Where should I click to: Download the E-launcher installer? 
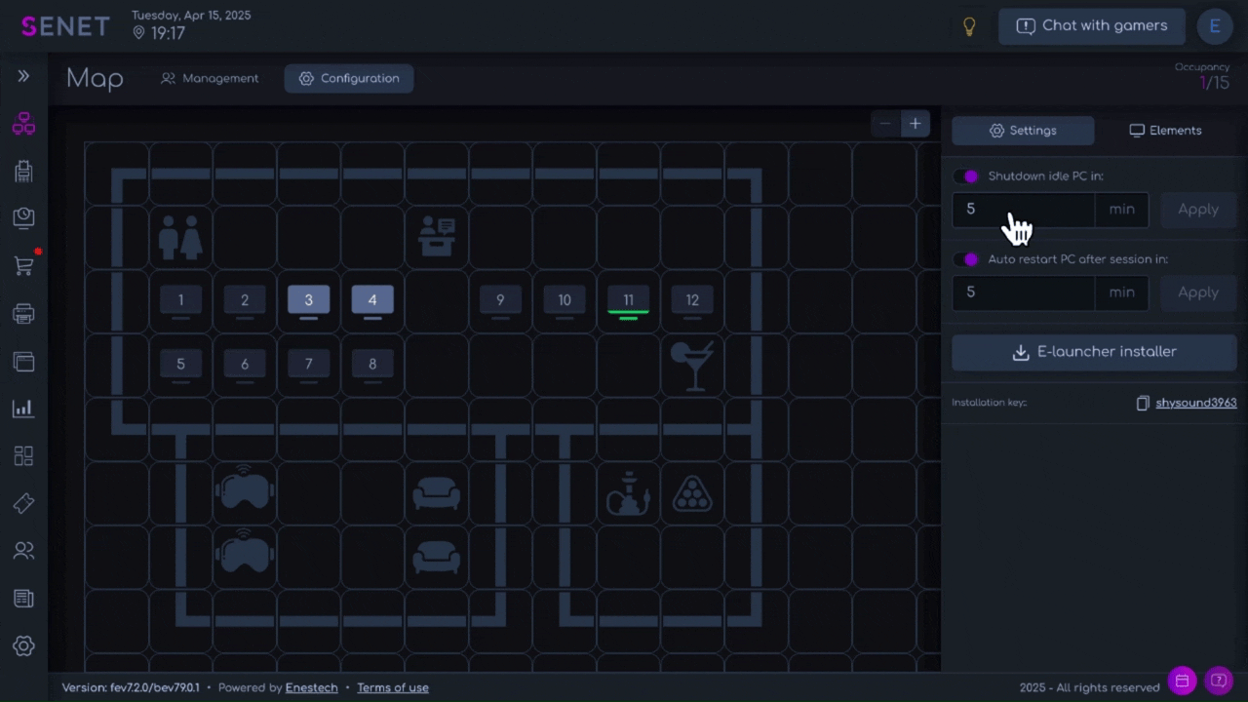click(x=1094, y=352)
